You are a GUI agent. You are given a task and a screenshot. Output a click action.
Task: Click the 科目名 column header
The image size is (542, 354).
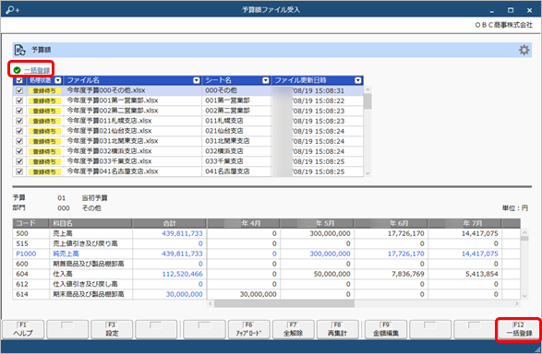(x=90, y=223)
